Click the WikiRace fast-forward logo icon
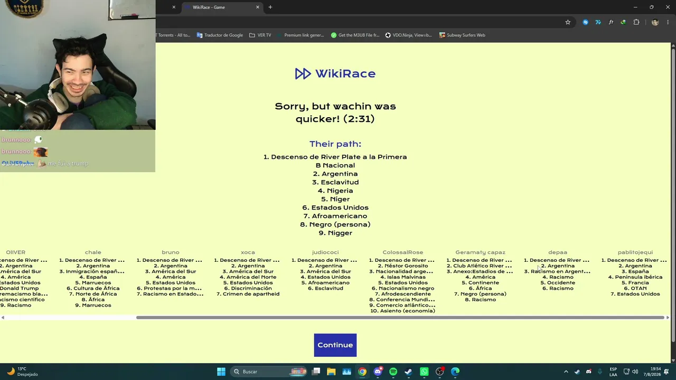The image size is (676, 380). [303, 74]
